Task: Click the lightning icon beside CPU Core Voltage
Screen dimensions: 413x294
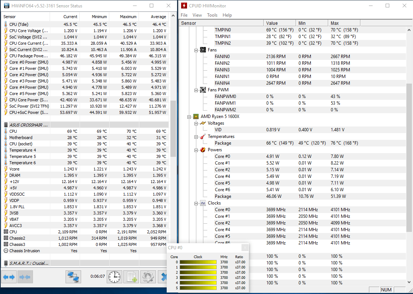Action: [x=6, y=30]
